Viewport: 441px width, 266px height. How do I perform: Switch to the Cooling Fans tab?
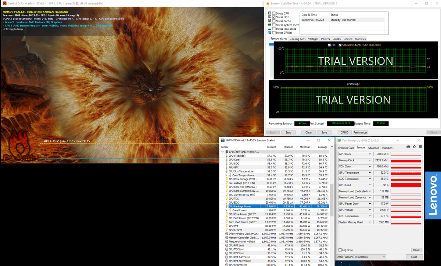(x=297, y=39)
